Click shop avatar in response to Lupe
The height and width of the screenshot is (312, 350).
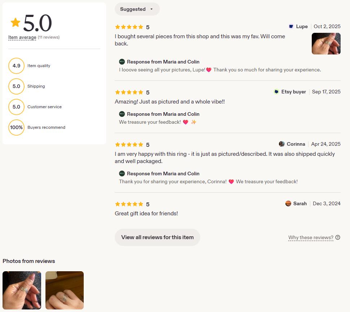[122, 62]
